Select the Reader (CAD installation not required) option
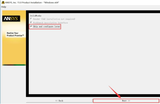Screen dimensions: 160x104 click(x=31, y=19)
